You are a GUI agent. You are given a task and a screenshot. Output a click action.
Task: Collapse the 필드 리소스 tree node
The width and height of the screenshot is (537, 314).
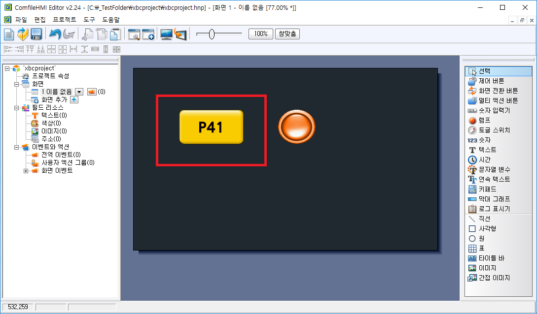click(16, 107)
